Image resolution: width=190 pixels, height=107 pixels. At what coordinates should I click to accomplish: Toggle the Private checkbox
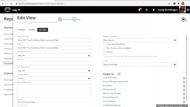pyautogui.click(x=105, y=52)
